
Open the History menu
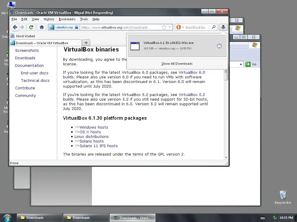[49, 19]
